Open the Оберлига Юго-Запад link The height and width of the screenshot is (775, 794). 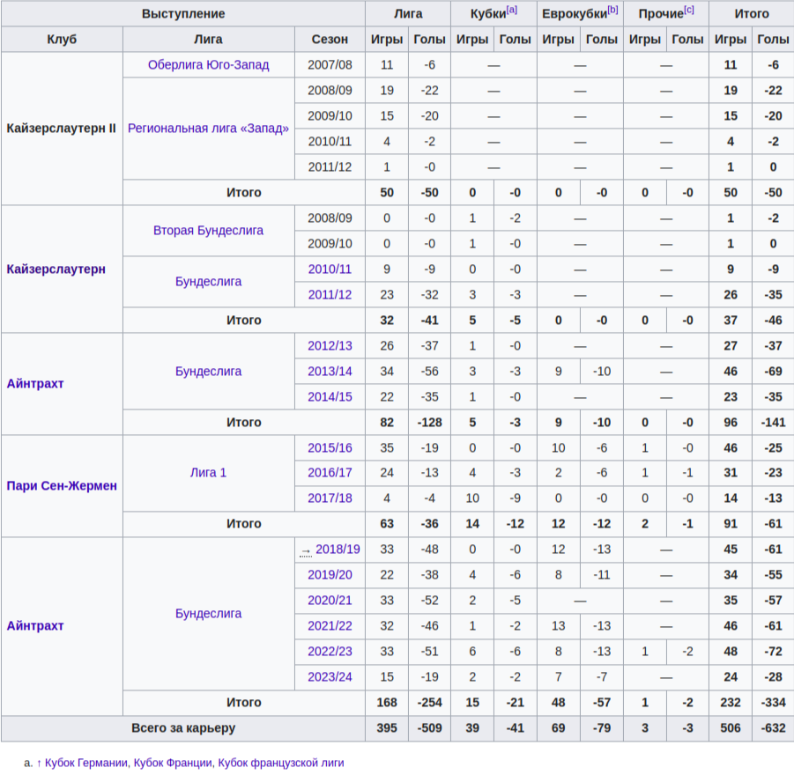click(208, 65)
